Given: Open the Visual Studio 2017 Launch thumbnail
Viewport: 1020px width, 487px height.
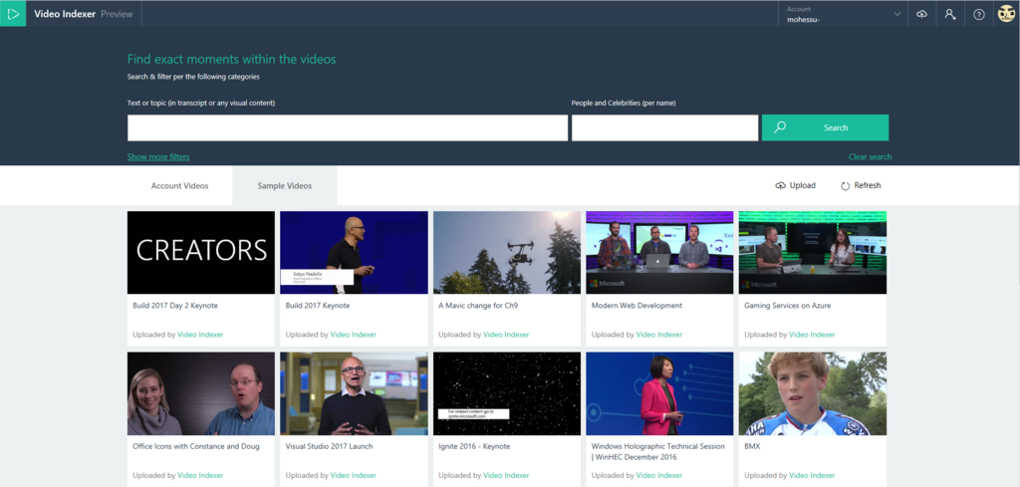Looking at the screenshot, I should [x=354, y=393].
